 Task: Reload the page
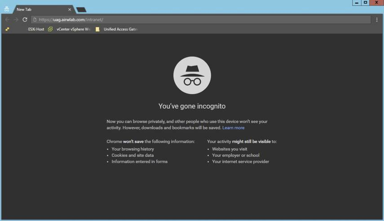[25, 20]
